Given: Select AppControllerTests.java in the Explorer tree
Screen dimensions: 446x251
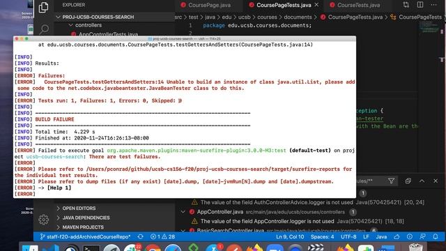Looking at the screenshot, I should pos(108,34).
